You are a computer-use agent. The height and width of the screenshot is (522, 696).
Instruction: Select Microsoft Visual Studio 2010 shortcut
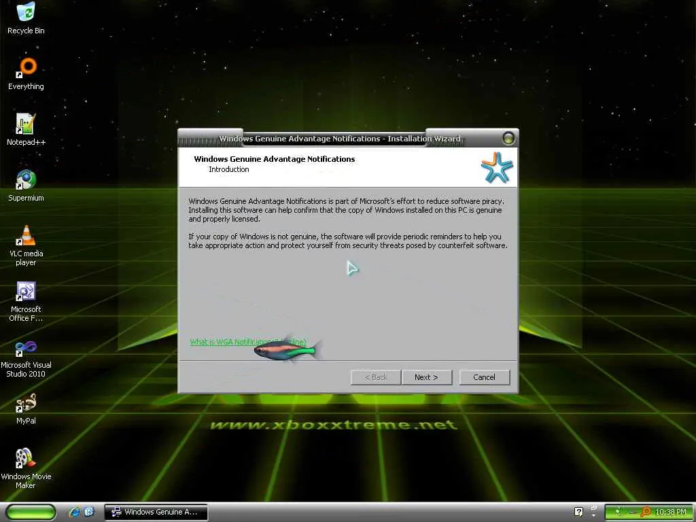(x=27, y=358)
